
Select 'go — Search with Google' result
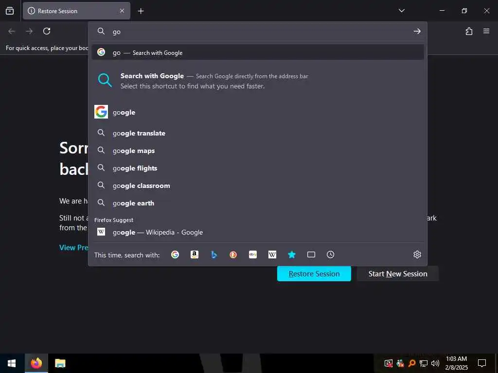[x=258, y=52]
